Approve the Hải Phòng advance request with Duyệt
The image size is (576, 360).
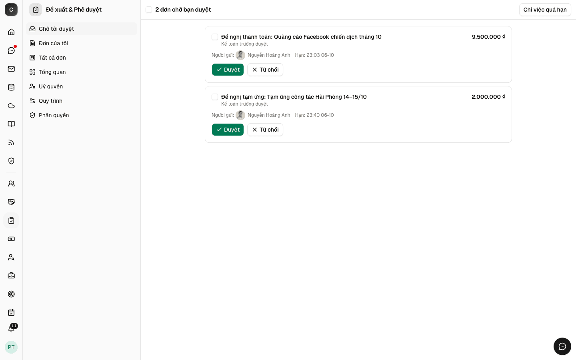click(228, 130)
